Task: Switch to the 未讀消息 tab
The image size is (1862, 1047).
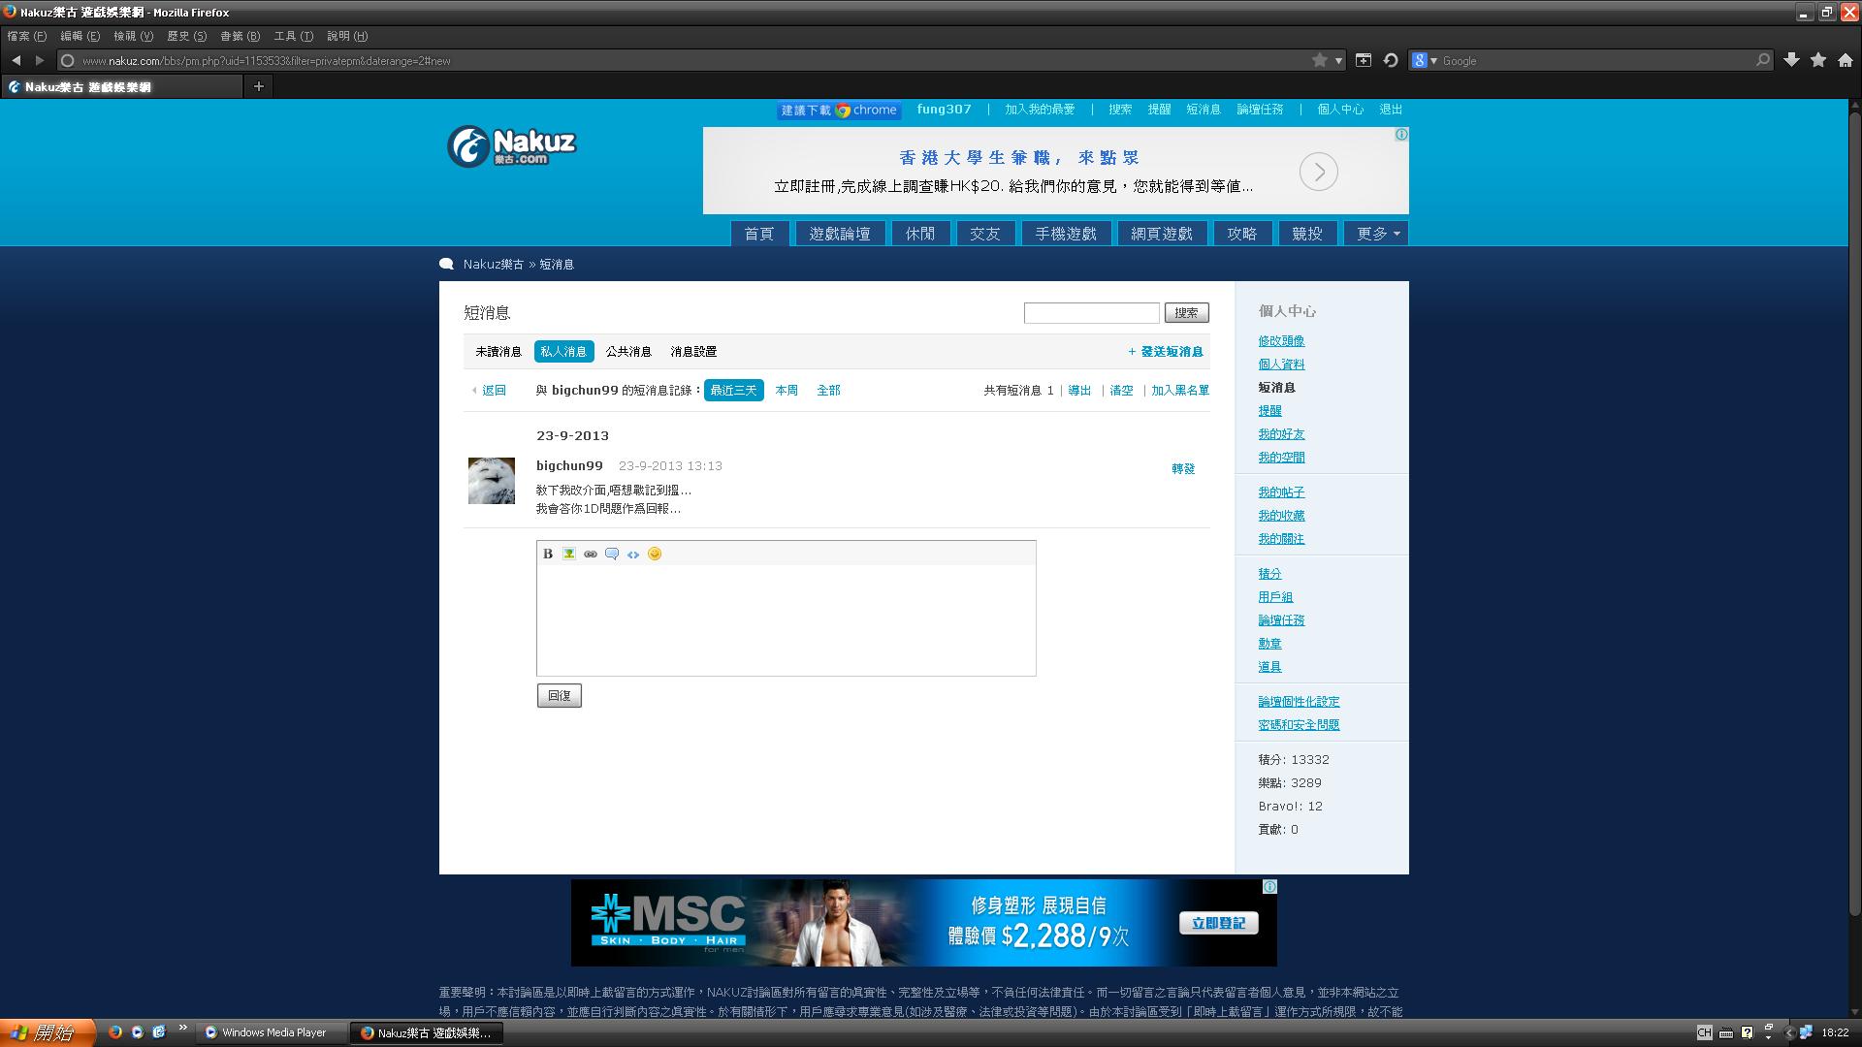Action: [498, 352]
